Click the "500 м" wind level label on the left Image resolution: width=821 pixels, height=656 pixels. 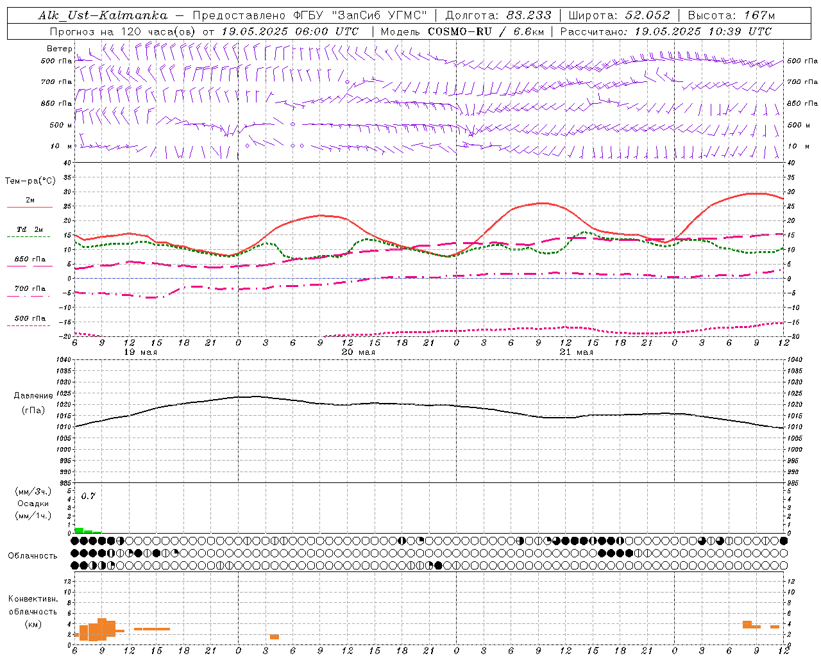61,125
